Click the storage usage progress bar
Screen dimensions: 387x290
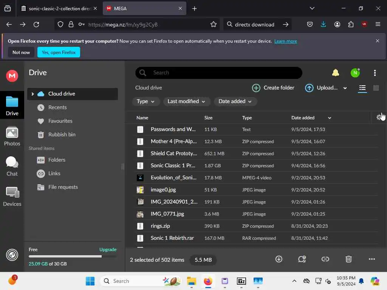coord(72,256)
